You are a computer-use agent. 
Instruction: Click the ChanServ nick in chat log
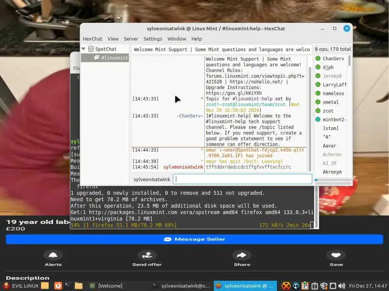[190, 116]
